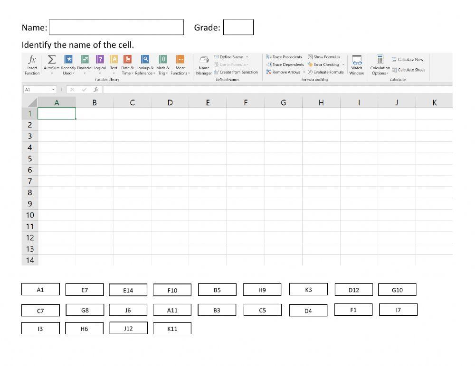Select Error Checking

pyautogui.click(x=325, y=64)
